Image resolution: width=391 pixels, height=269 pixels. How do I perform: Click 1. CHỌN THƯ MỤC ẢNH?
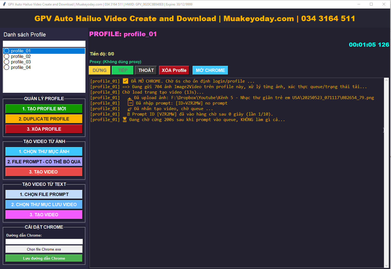coord(44,152)
